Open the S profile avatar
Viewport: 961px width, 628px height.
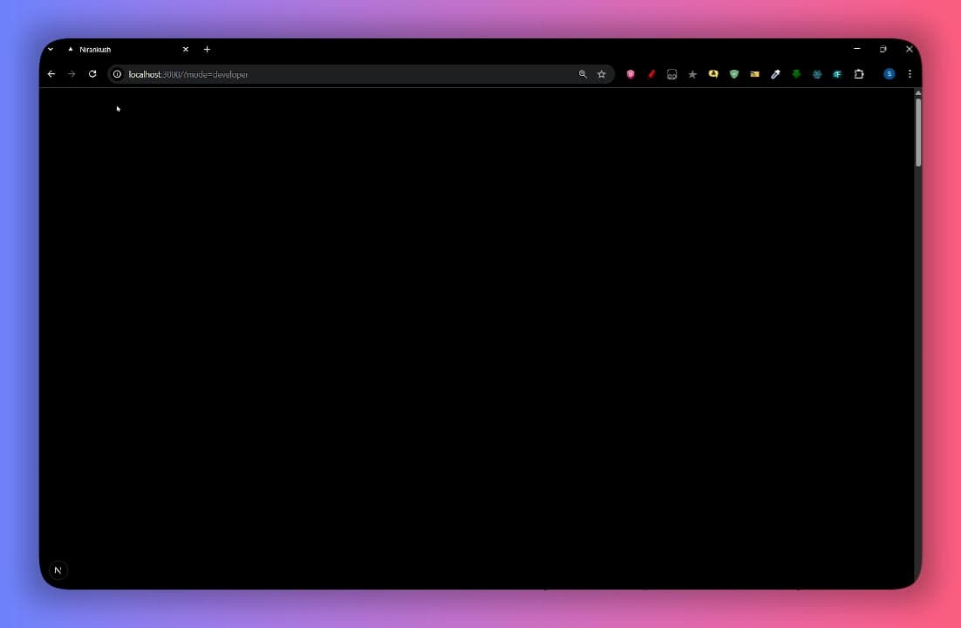pos(889,74)
